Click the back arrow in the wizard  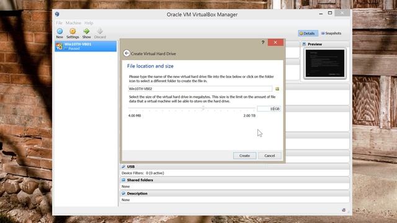pos(127,53)
